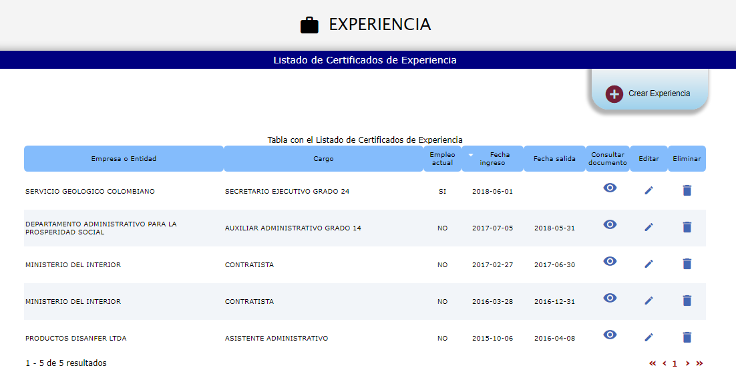Viewport: 736px width, 380px height.
Task: Select page 1 in the pagination
Action: (x=675, y=363)
